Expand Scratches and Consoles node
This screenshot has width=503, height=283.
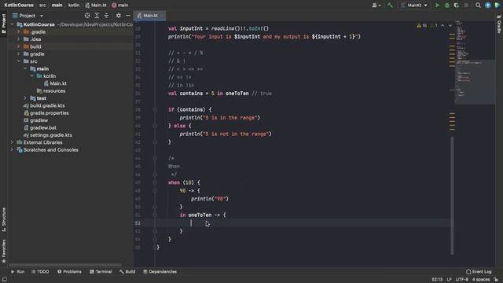[13, 150]
